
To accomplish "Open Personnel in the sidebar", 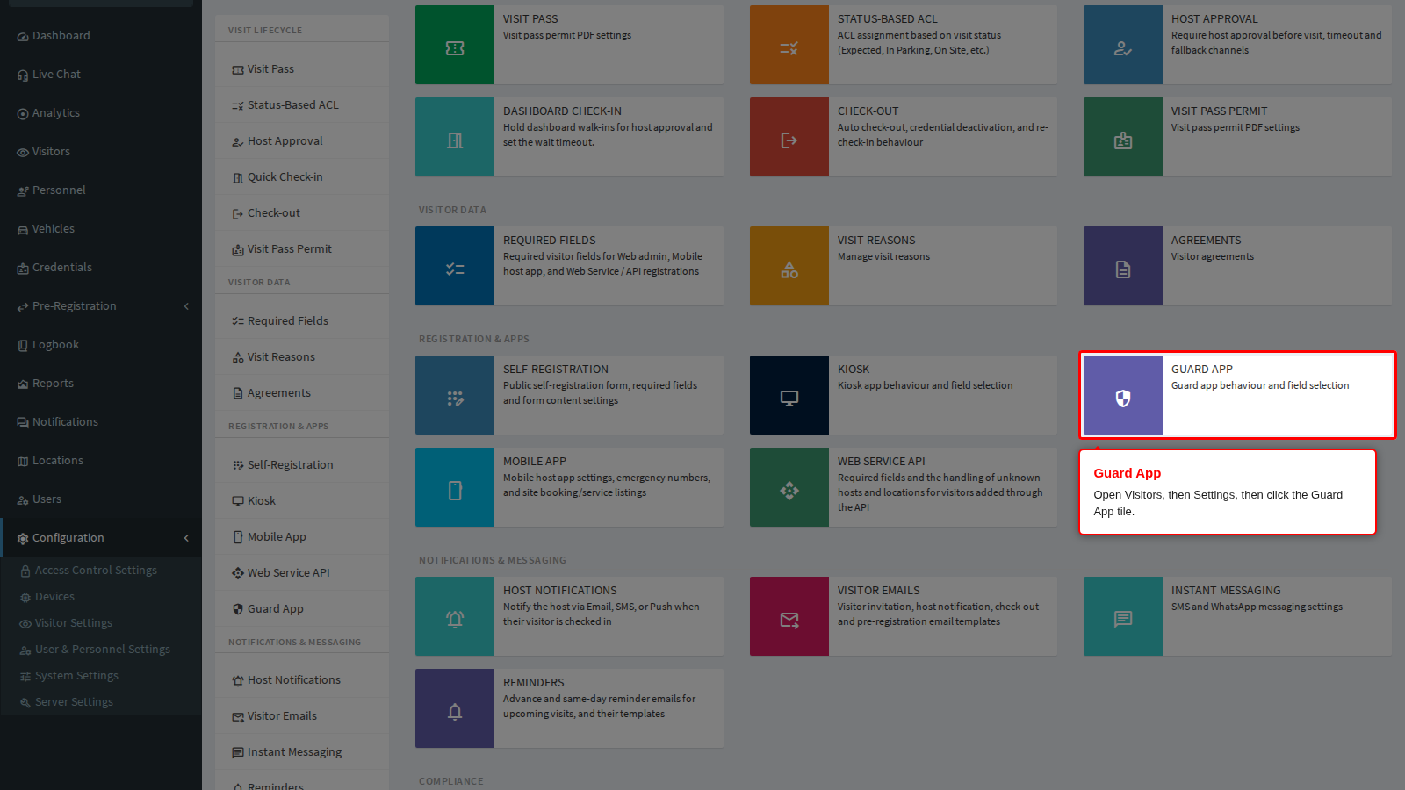I will [x=101, y=190].
